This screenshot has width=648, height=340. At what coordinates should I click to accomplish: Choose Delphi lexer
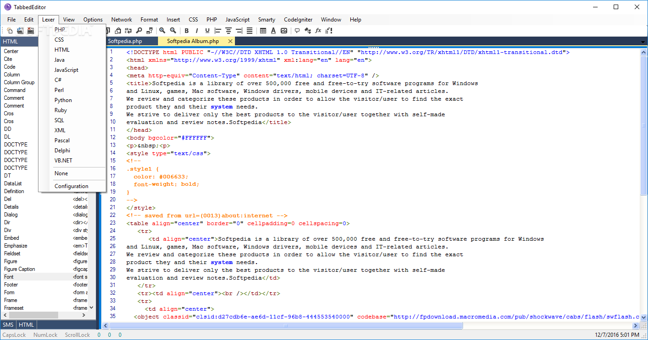[x=73, y=151]
